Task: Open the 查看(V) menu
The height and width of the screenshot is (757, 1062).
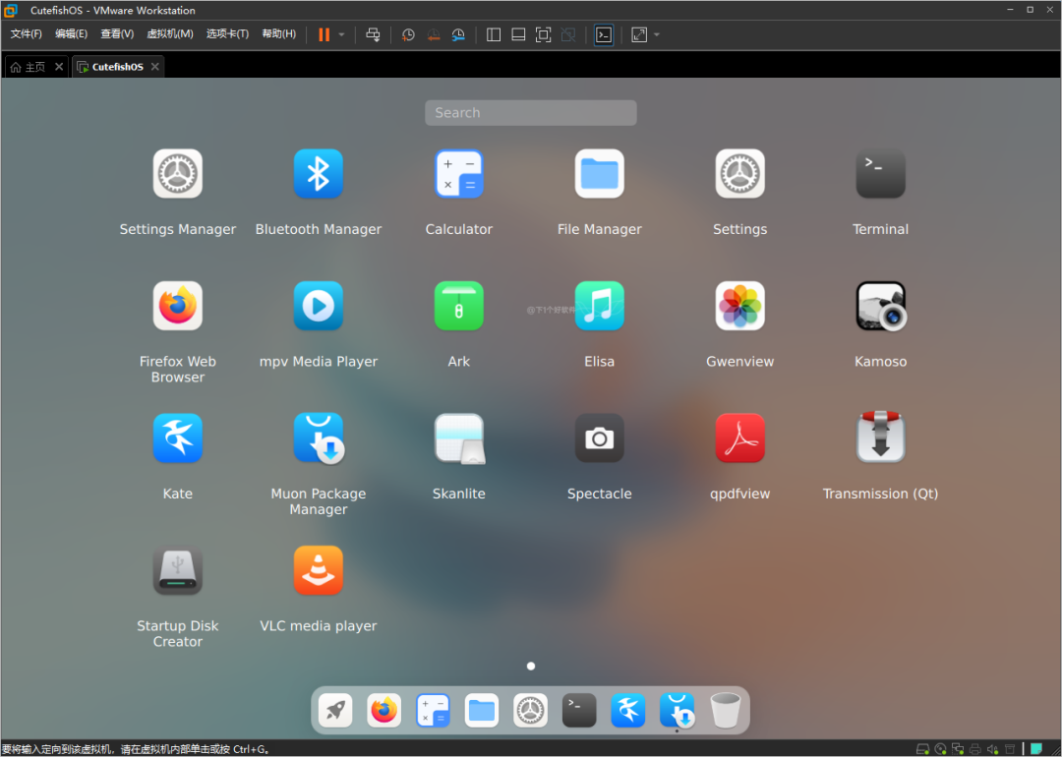Action: (x=117, y=33)
